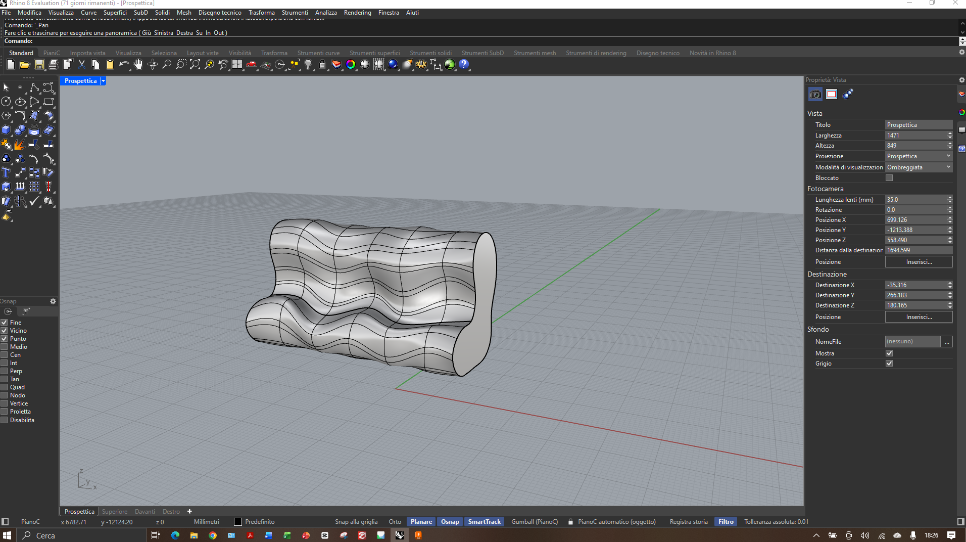This screenshot has width=966, height=542.
Task: Click Inserisci button under Destinazione
Action: coord(918,317)
